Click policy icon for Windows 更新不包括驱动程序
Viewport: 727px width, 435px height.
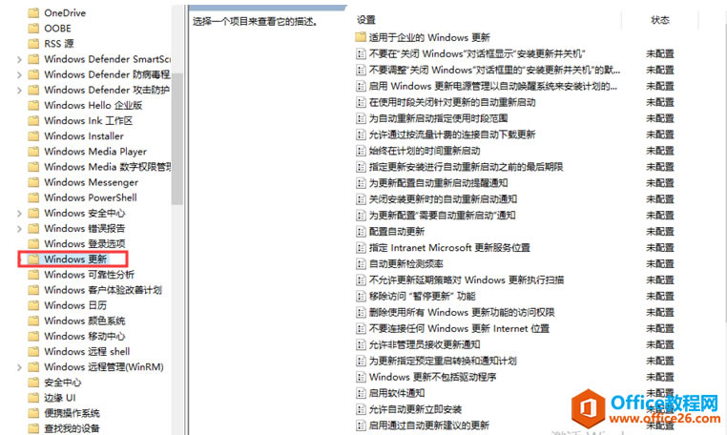point(361,377)
